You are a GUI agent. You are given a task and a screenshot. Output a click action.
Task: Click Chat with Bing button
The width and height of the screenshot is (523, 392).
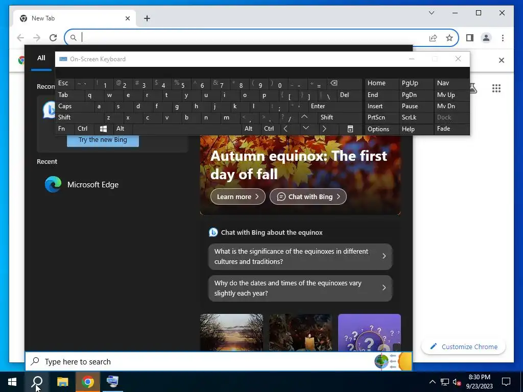[308, 197]
